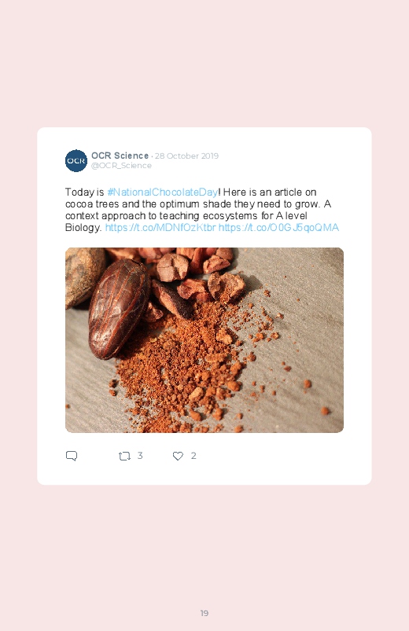
Task: Open the cocoa bean photo
Action: point(204,340)
